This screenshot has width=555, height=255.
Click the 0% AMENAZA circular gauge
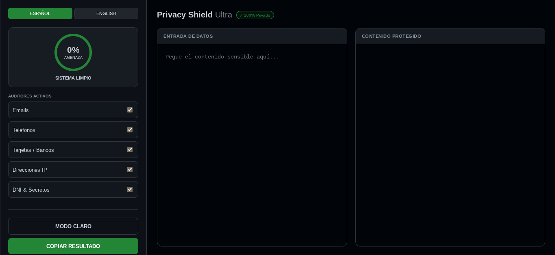(73, 52)
